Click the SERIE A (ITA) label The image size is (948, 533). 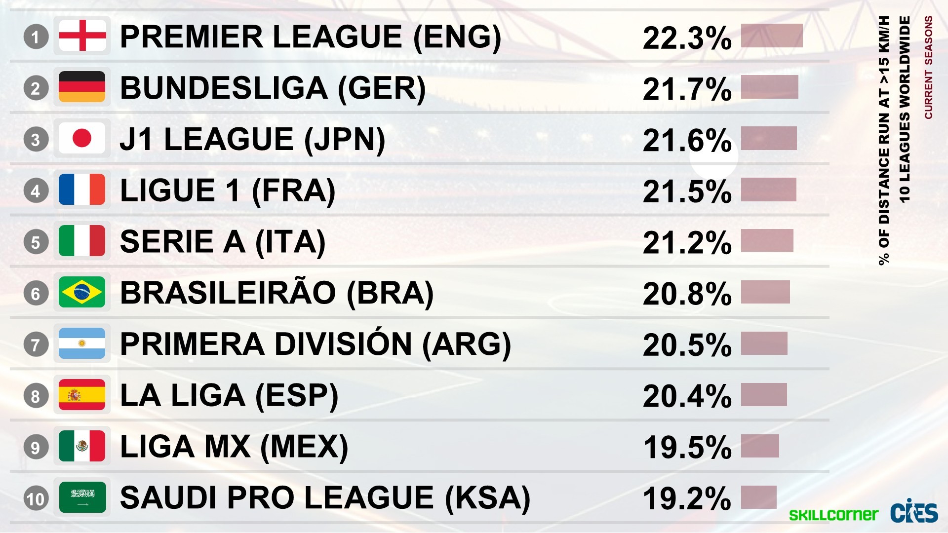point(223,242)
